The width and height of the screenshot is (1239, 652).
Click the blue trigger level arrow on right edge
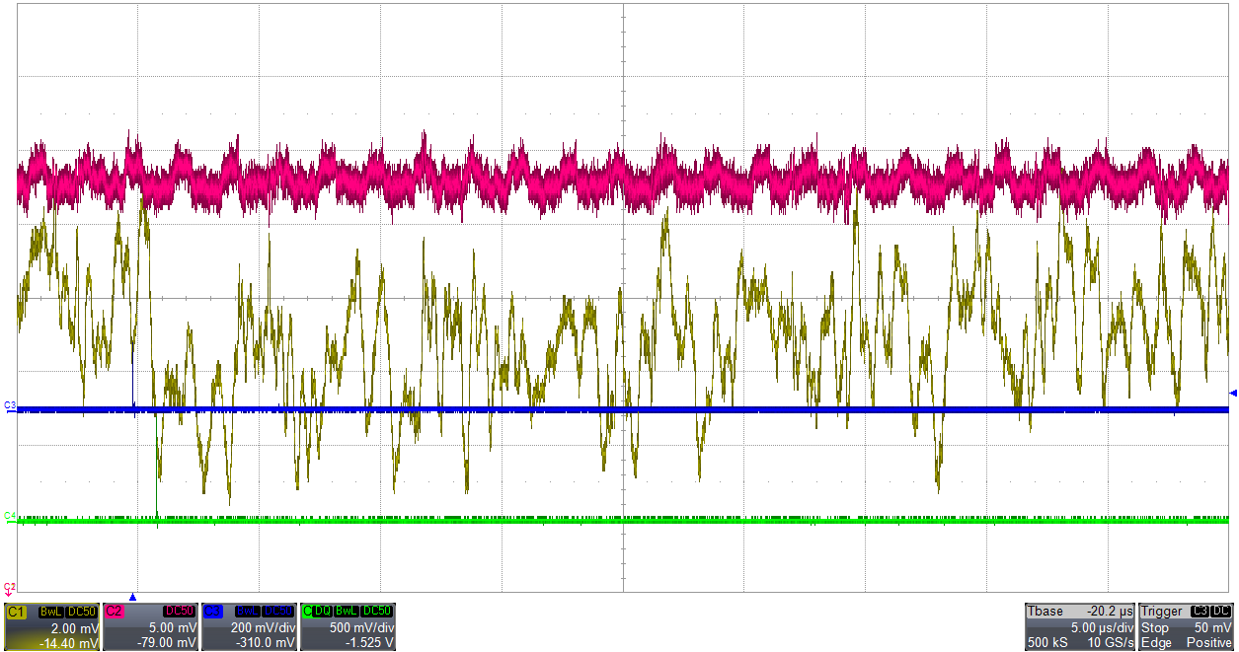pyautogui.click(x=1232, y=394)
